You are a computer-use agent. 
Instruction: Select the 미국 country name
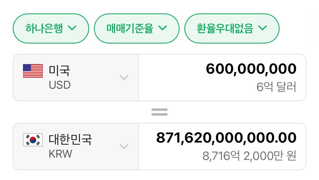(x=59, y=71)
